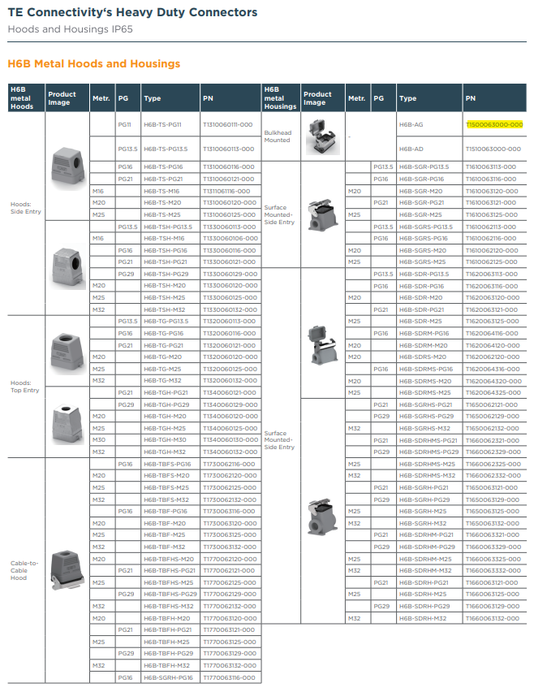This screenshot has width=534, height=692.
Task: Click type cell H6B-SDRHMS-M32
Action: 427,475
